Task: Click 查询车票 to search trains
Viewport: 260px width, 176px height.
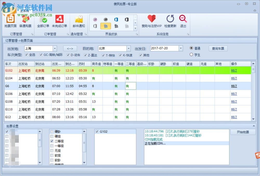Action: pyautogui.click(x=218, y=48)
